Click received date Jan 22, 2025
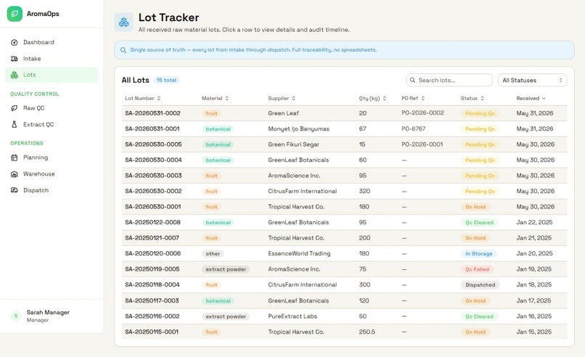 [x=534, y=222]
